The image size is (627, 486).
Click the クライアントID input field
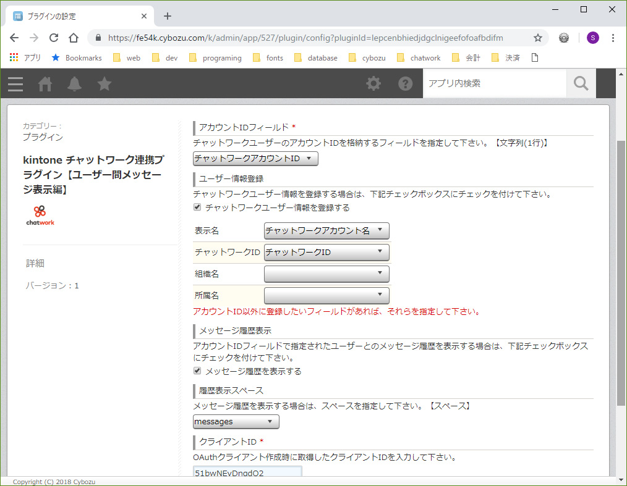(247, 471)
